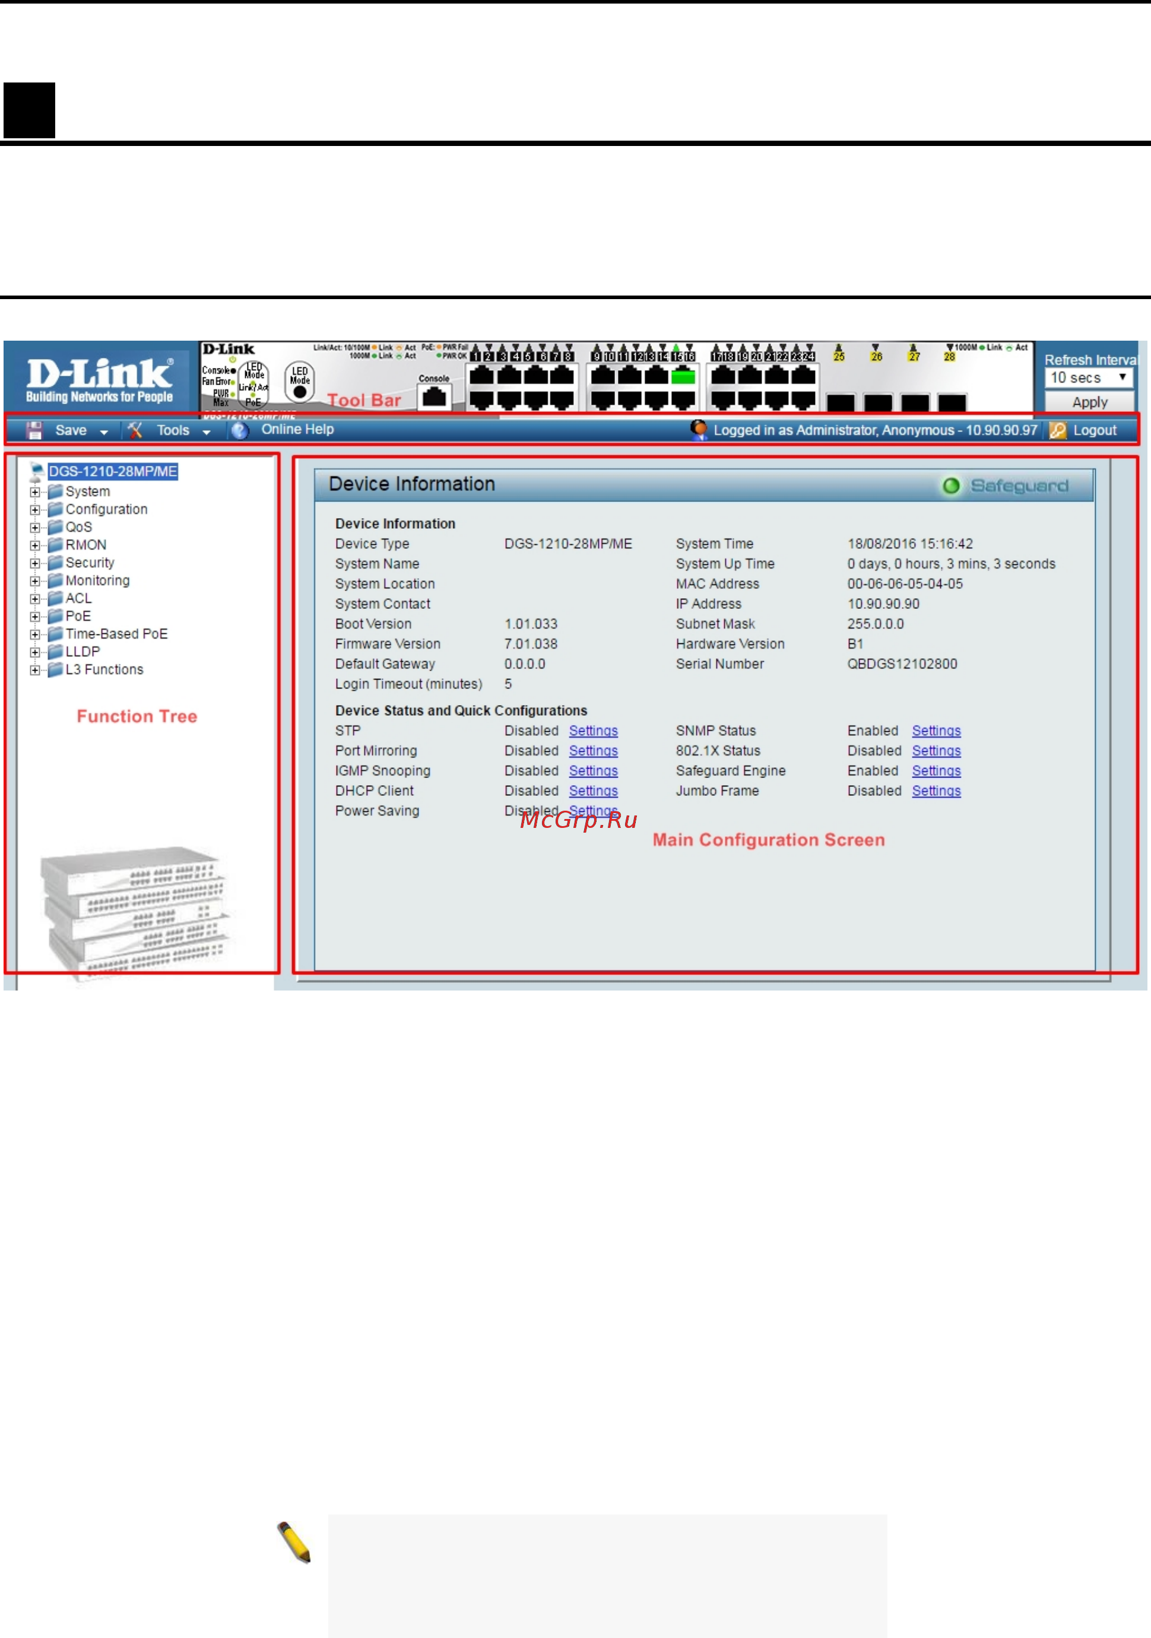
Task: Click the LLDP folder icon
Action: tap(55, 652)
